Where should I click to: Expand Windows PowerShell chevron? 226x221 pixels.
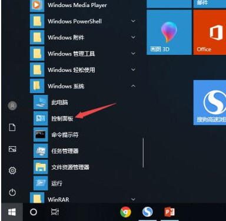[x=133, y=21]
